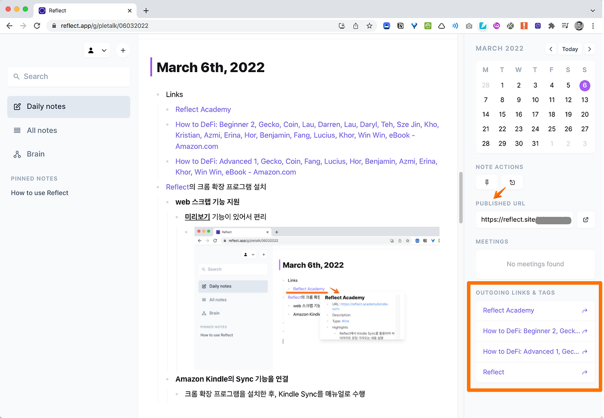Open the Notion extension icon
The image size is (604, 418).
click(x=401, y=26)
